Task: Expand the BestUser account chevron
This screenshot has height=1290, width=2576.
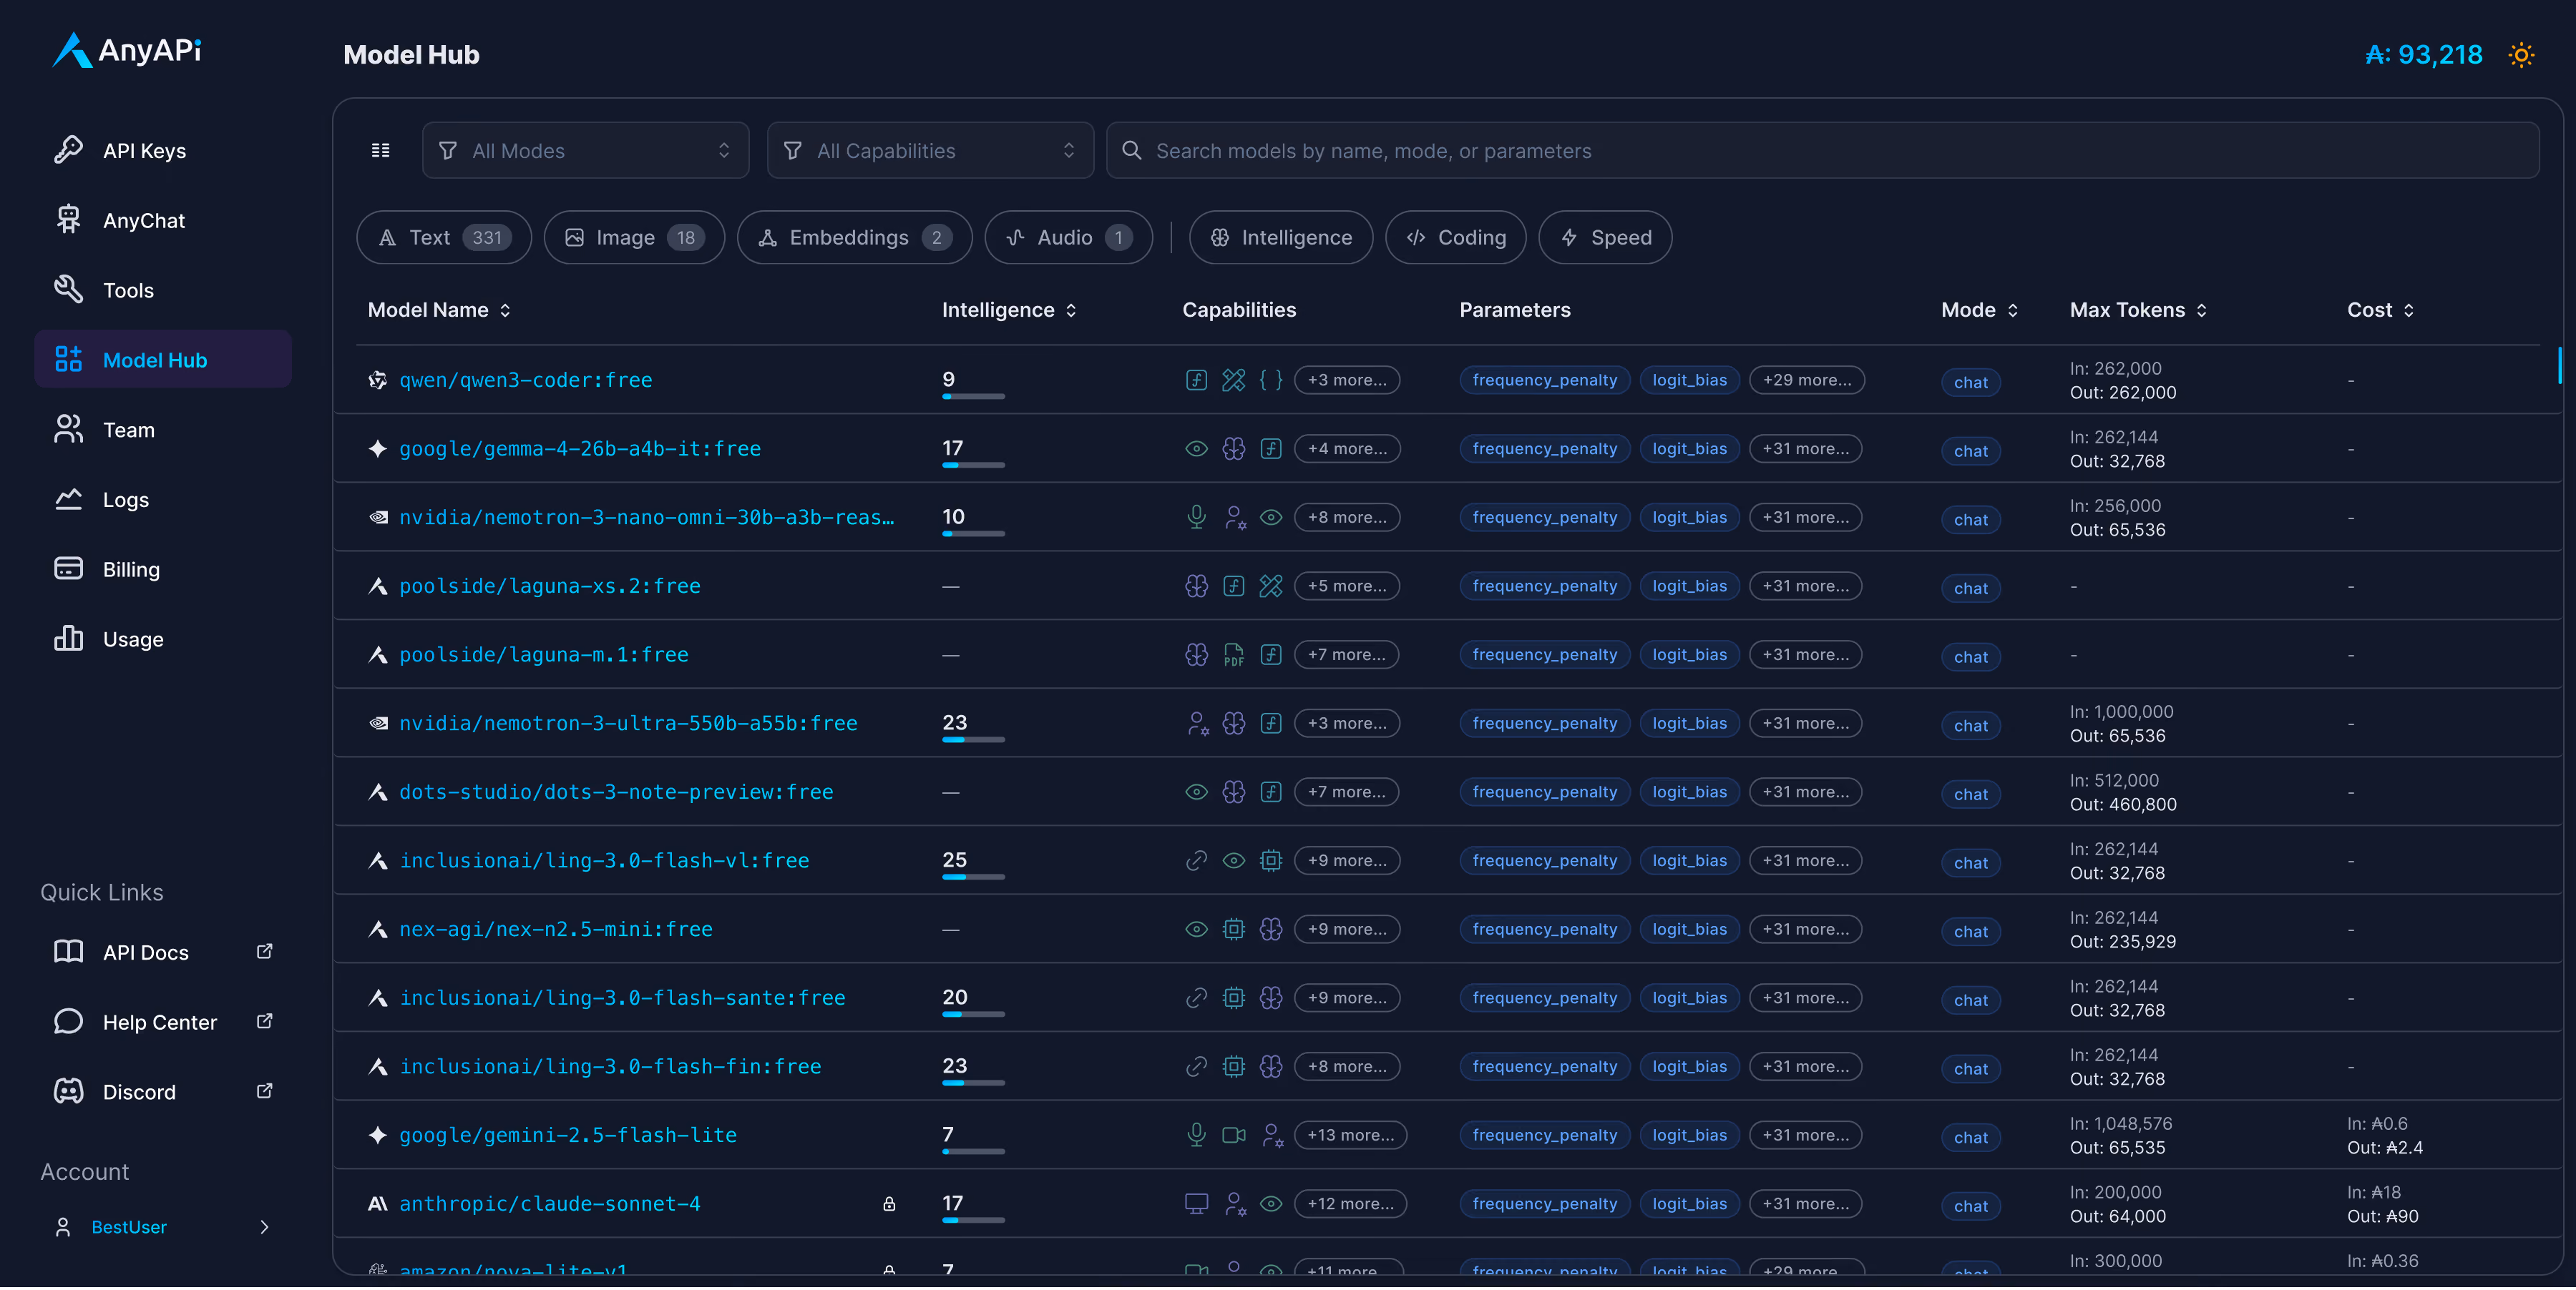Action: coord(264,1226)
